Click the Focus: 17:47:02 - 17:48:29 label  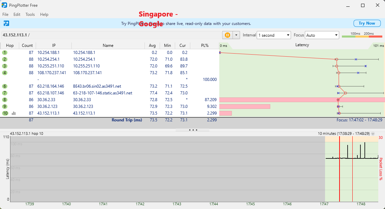click(x=359, y=120)
